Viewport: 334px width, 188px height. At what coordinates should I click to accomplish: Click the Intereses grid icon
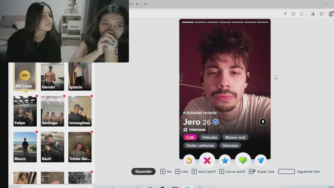pyautogui.click(x=185, y=130)
